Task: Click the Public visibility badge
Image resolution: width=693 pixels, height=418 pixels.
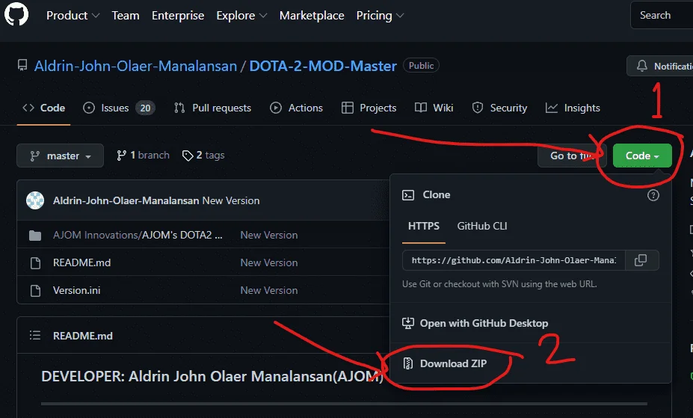Action: (421, 65)
